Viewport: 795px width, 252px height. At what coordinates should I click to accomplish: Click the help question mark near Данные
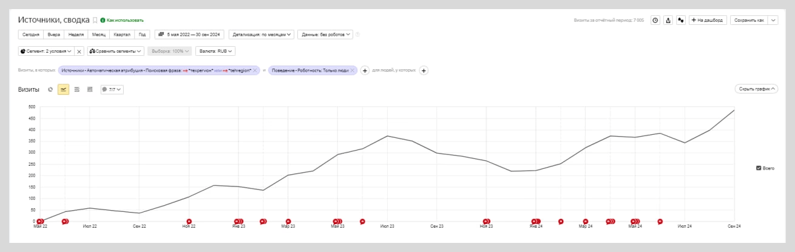[358, 35]
